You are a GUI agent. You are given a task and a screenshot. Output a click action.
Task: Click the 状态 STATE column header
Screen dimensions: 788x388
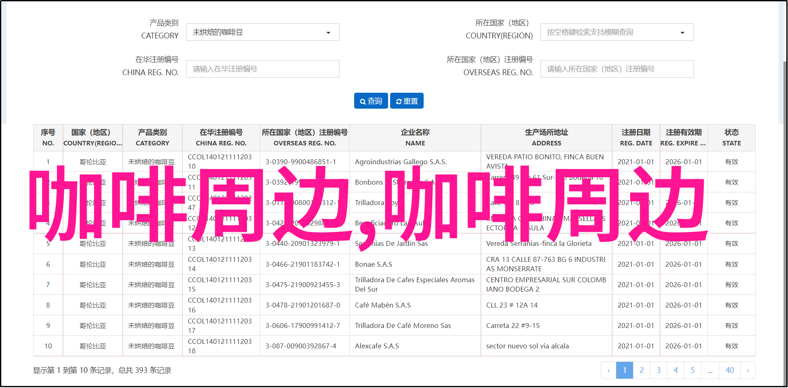[x=732, y=138]
